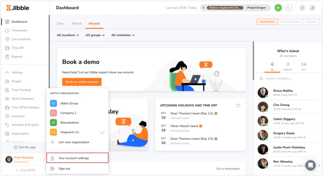323x176 pixels.
Task: Open Fred Weasley profile menu arrow
Action: click(x=43, y=159)
